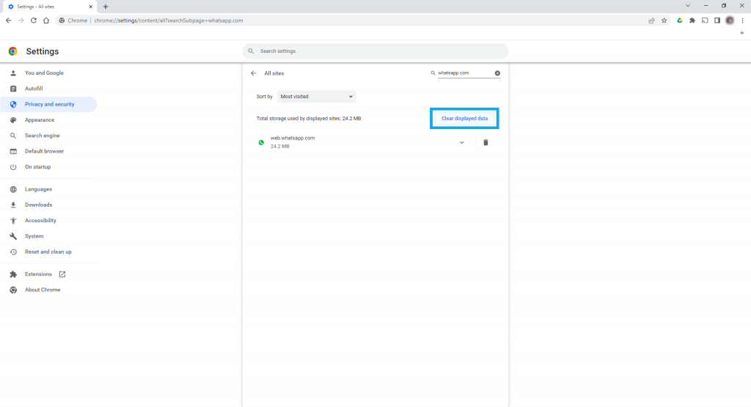Clear the whatsapp.com search field
This screenshot has width=751, height=407.
click(x=497, y=73)
